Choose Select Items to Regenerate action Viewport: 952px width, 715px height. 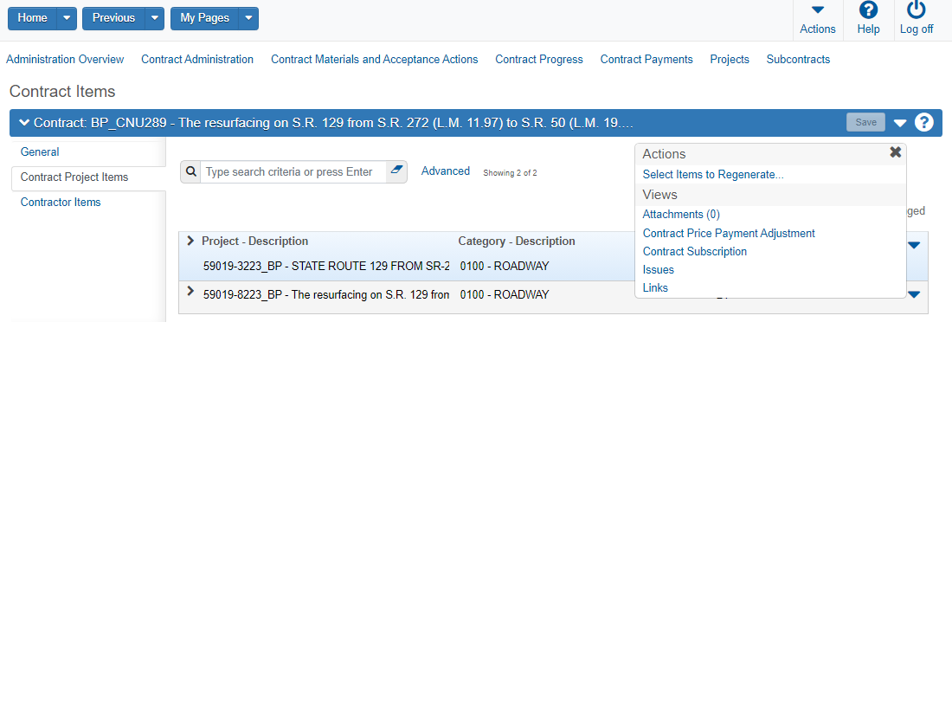point(713,174)
